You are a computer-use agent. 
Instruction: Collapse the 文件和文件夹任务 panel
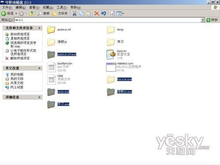(x=40, y=28)
